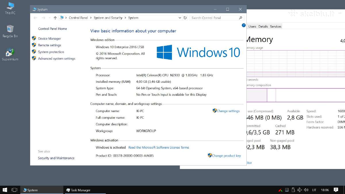345x194 pixels.
Task: Click the search magnifier in Control Panel
Action: pos(241,18)
